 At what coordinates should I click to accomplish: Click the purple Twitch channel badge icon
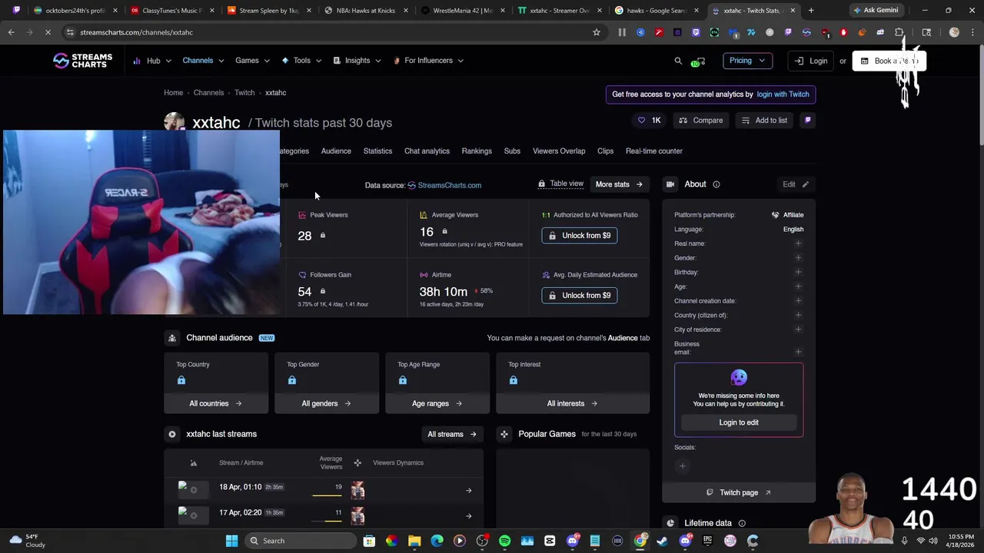pos(807,121)
